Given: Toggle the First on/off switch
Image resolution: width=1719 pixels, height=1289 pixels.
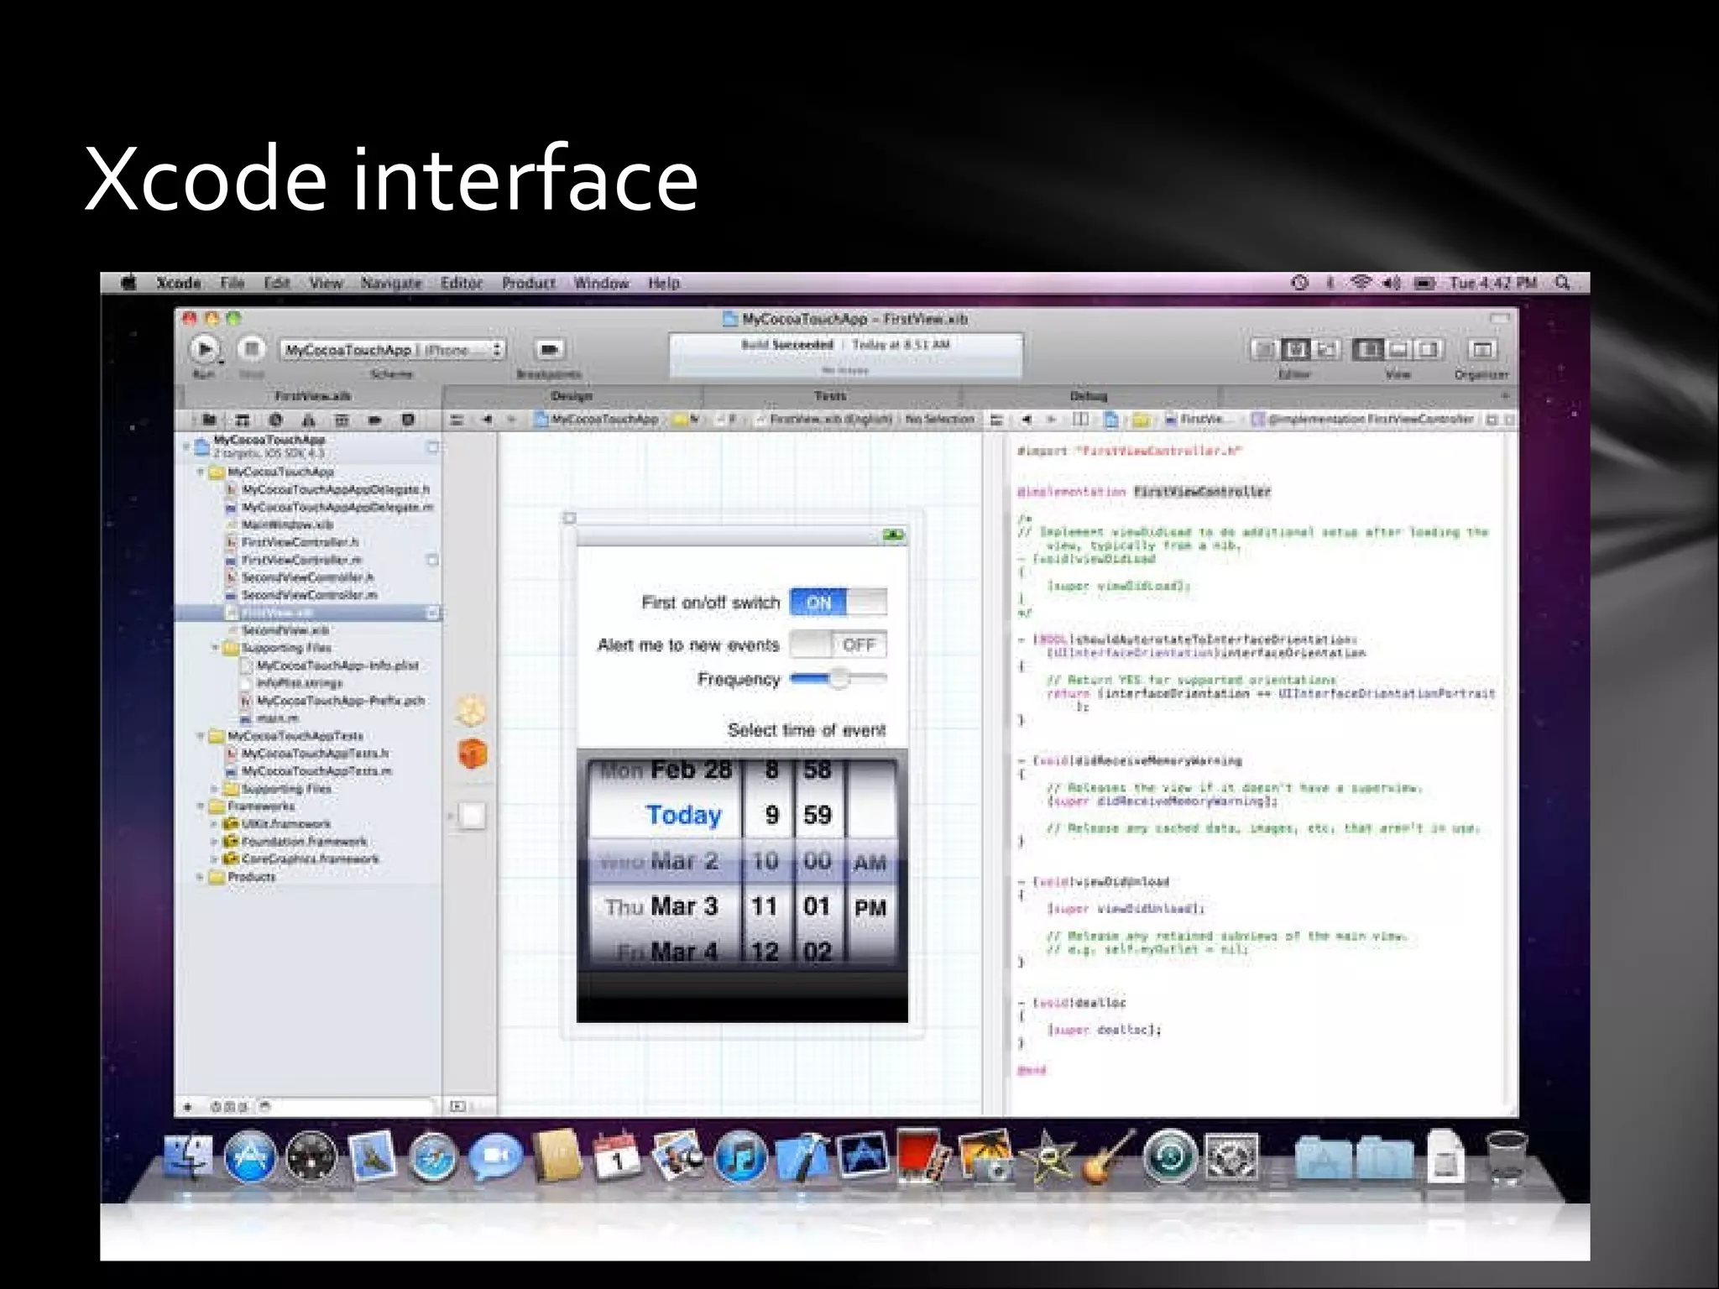Looking at the screenshot, I should tap(839, 603).
